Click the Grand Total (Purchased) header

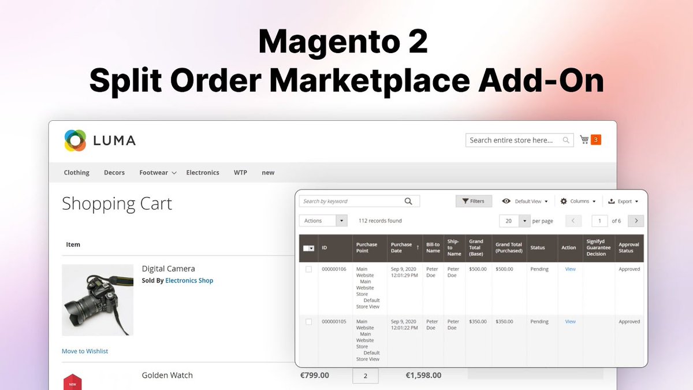(x=509, y=248)
